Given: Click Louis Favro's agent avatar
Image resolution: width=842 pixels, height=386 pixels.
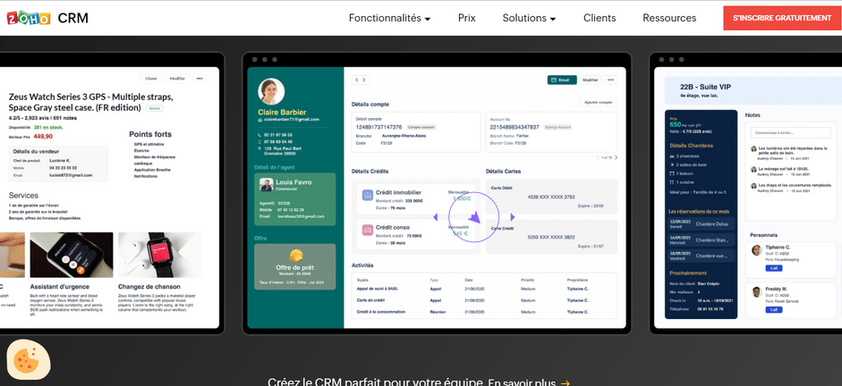Looking at the screenshot, I should (266, 185).
